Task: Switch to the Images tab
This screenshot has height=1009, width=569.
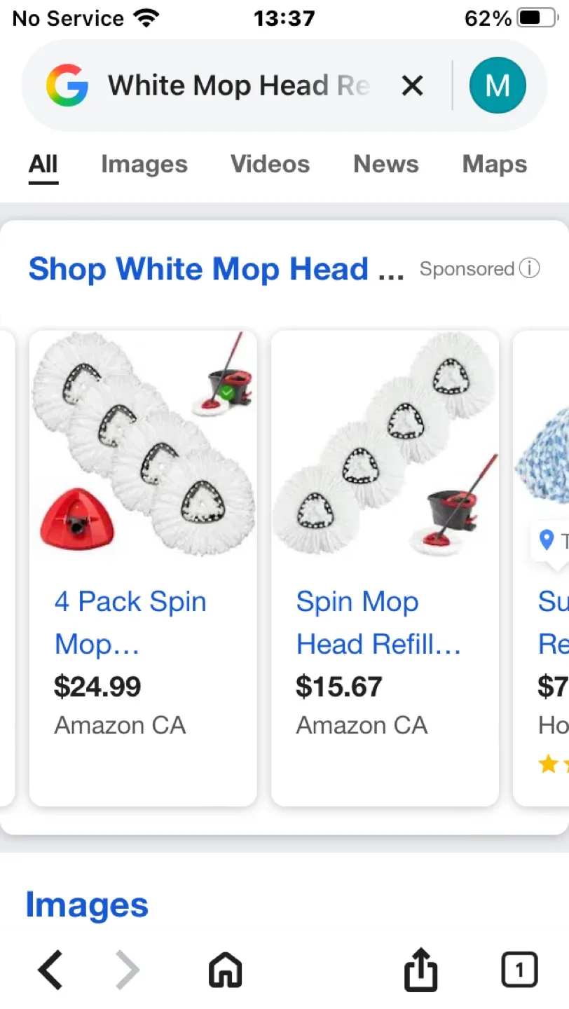Action: click(x=144, y=164)
